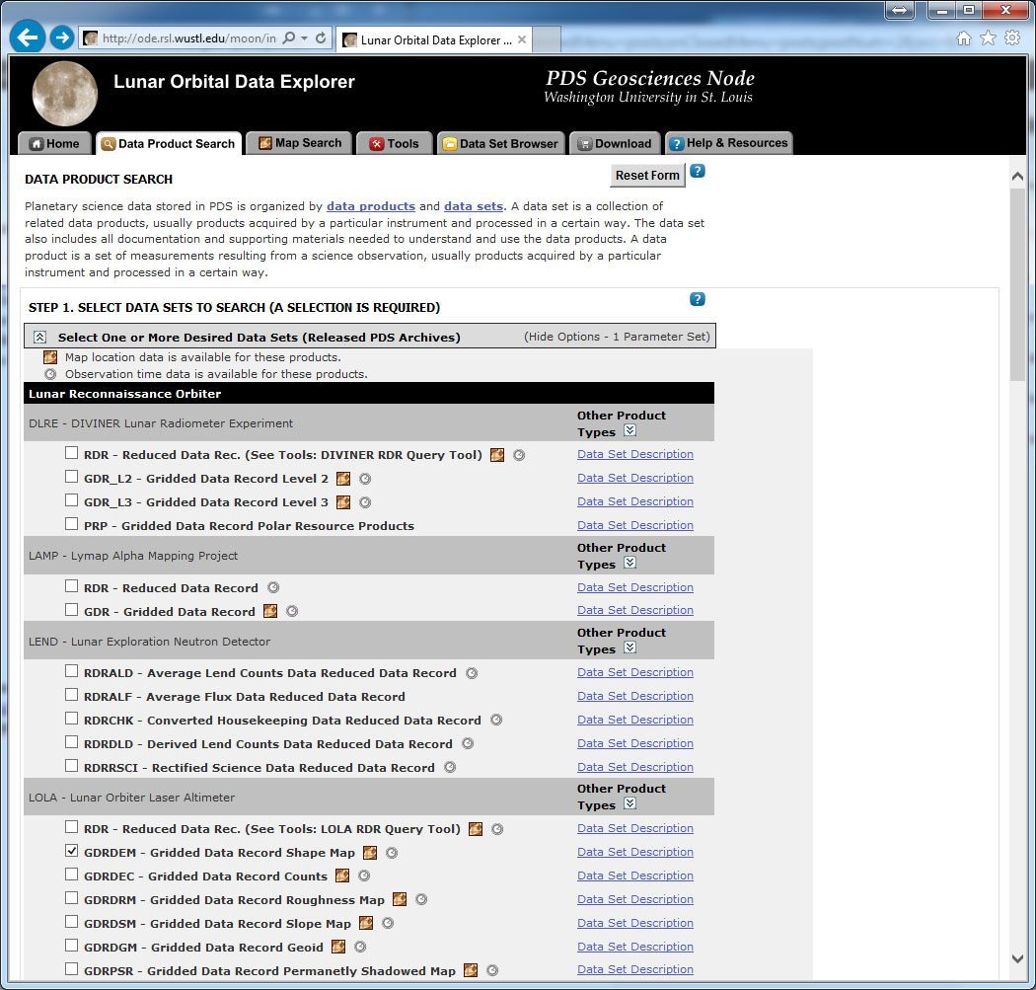This screenshot has height=990, width=1036.
Task: Open the Data Set Browser tab
Action: coord(500,143)
